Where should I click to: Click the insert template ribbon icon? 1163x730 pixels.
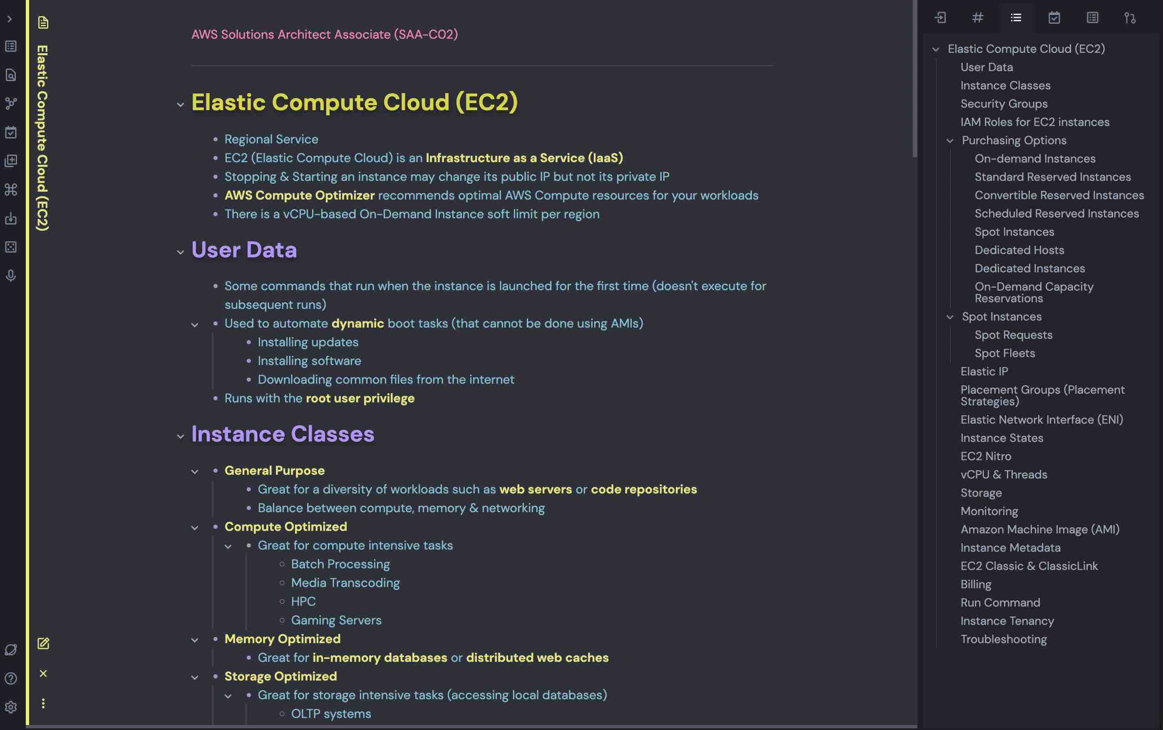coord(11,160)
